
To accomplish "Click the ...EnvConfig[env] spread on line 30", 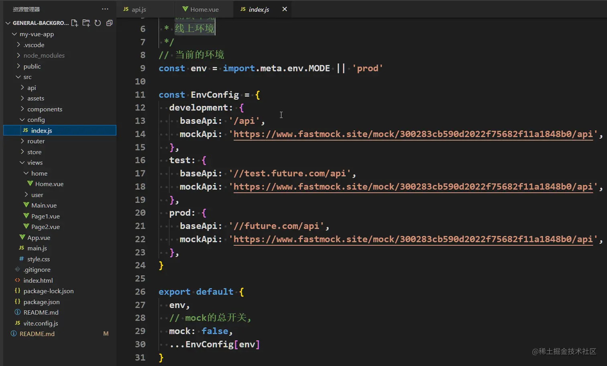I will pyautogui.click(x=214, y=344).
